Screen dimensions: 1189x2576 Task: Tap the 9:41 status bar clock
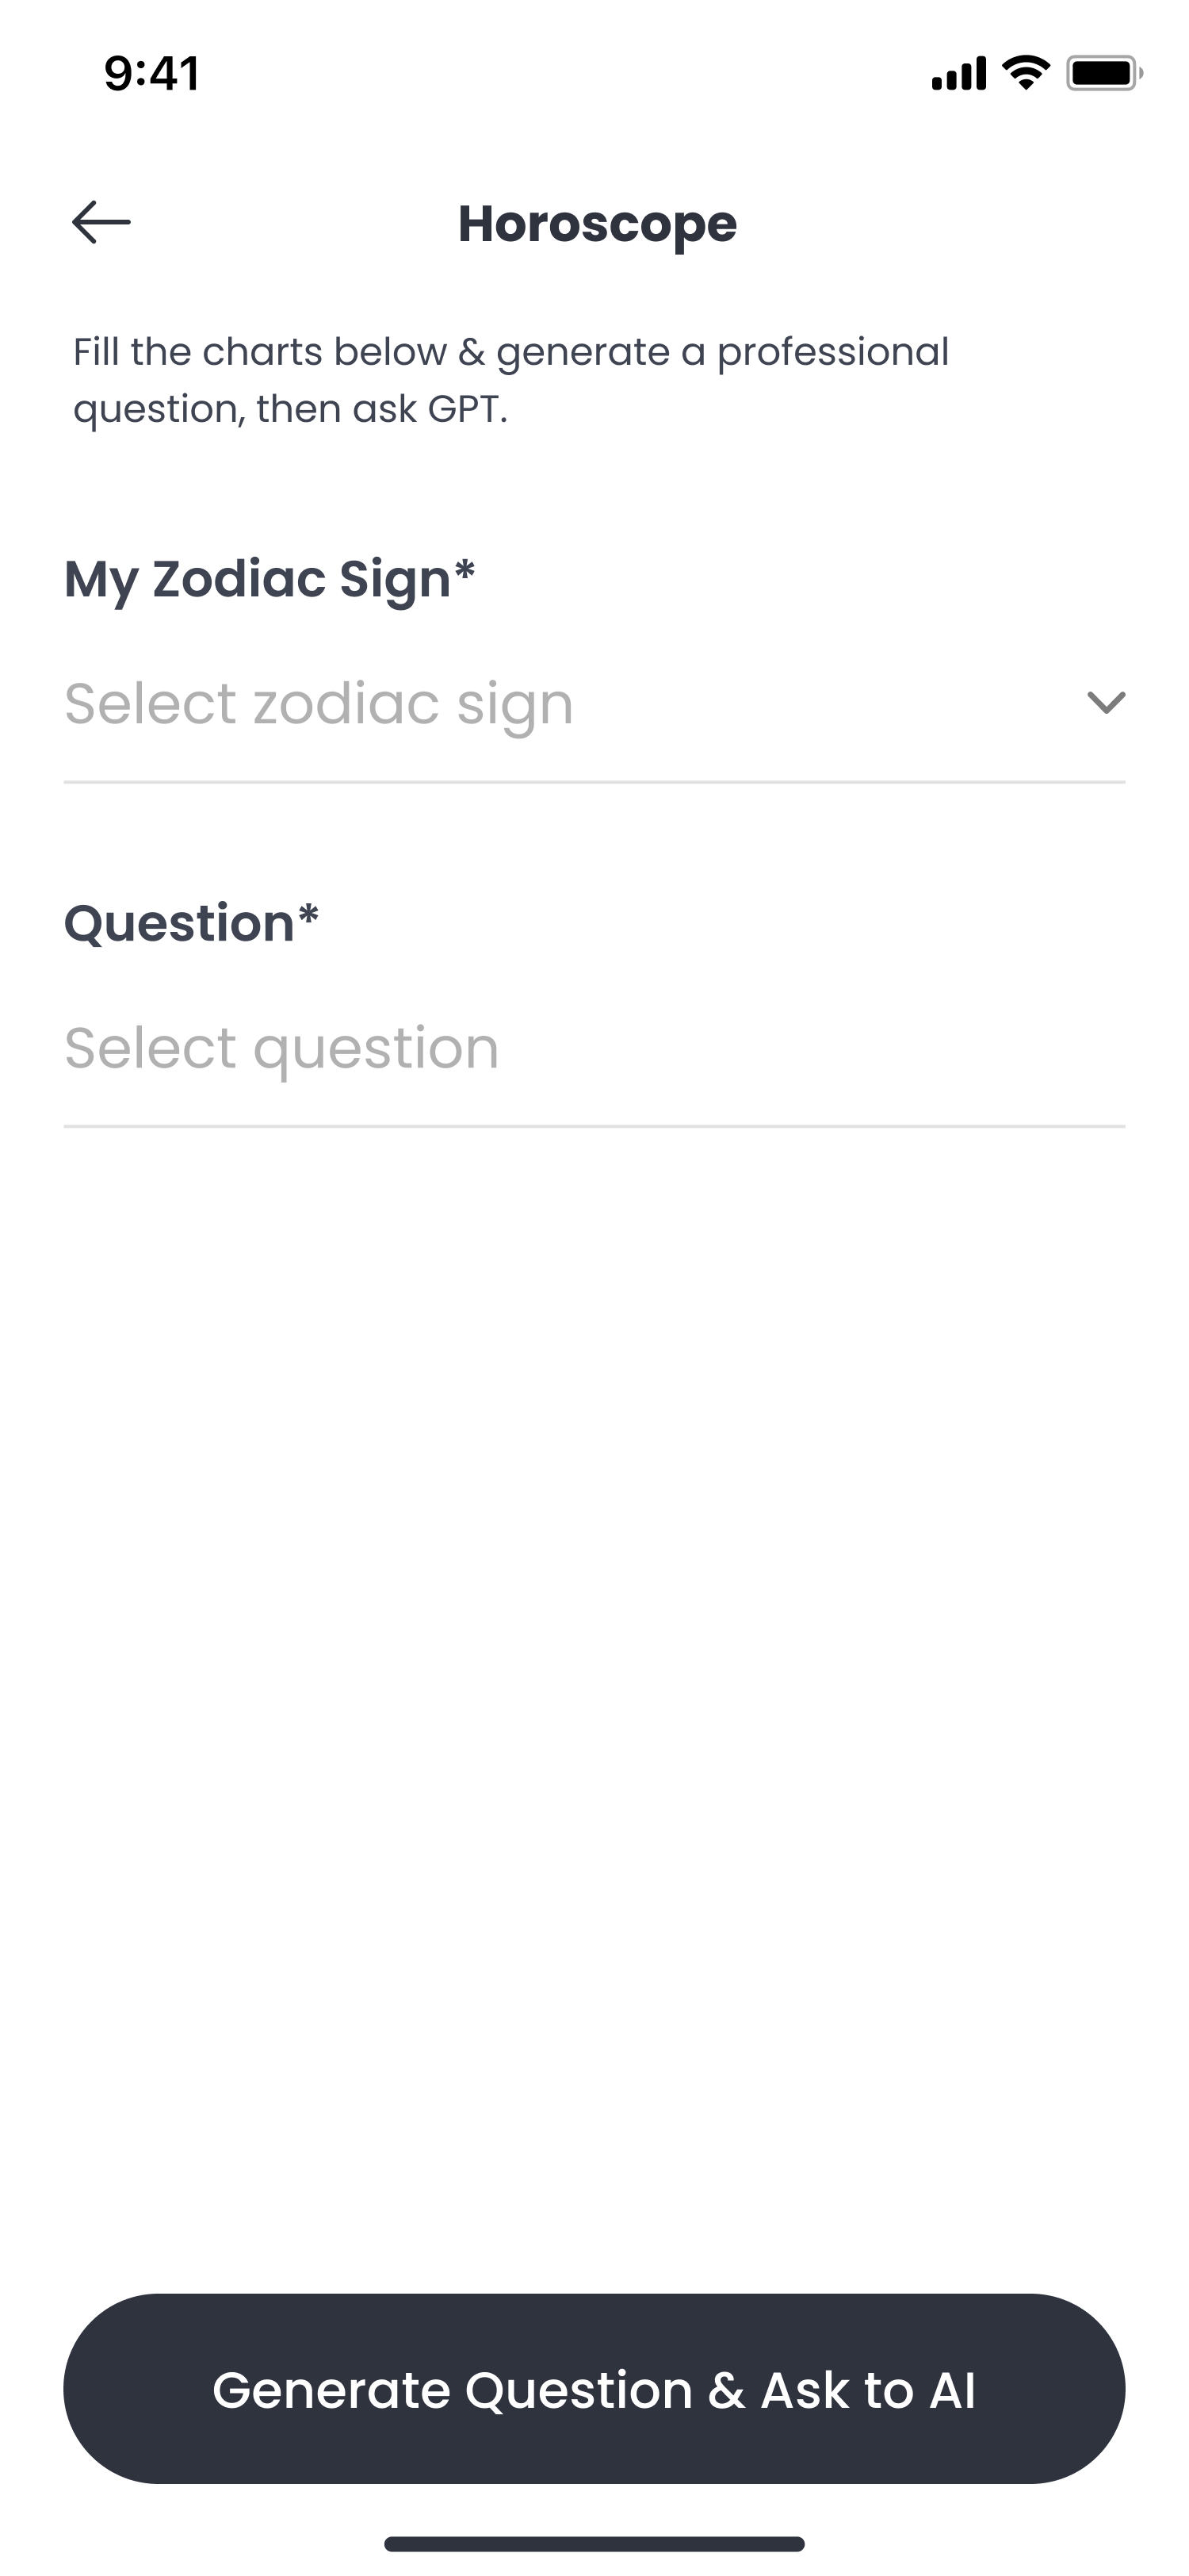152,74
